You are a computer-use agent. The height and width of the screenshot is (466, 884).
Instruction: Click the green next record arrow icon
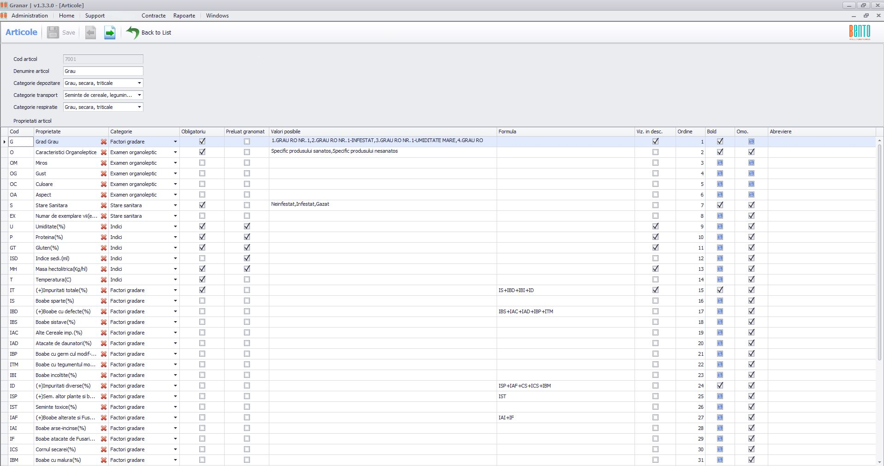point(110,32)
